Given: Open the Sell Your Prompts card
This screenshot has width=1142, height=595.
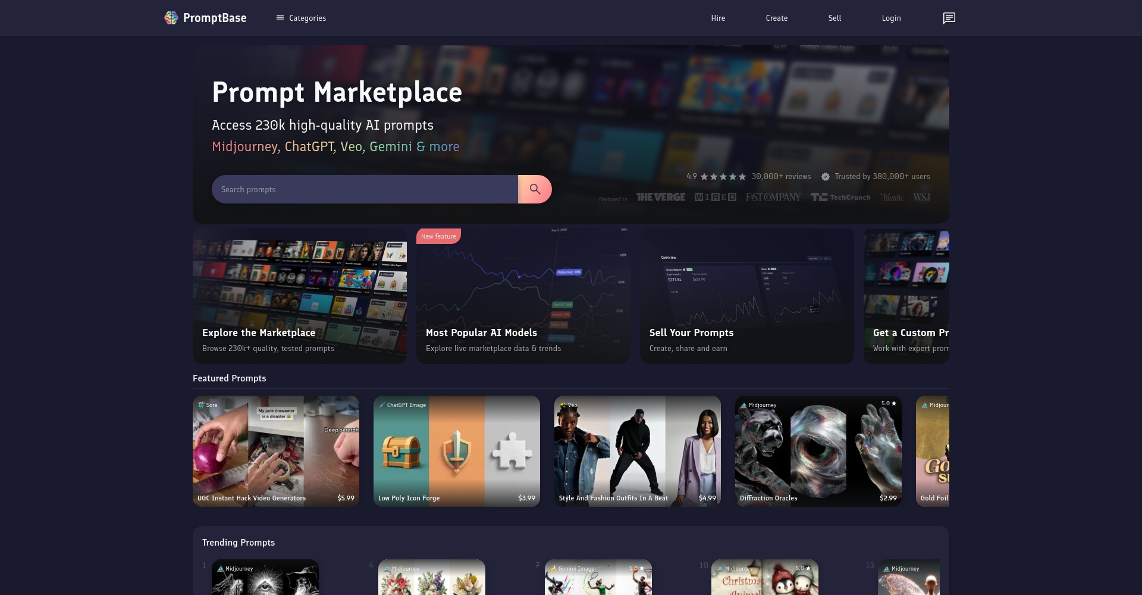Looking at the screenshot, I should (746, 296).
